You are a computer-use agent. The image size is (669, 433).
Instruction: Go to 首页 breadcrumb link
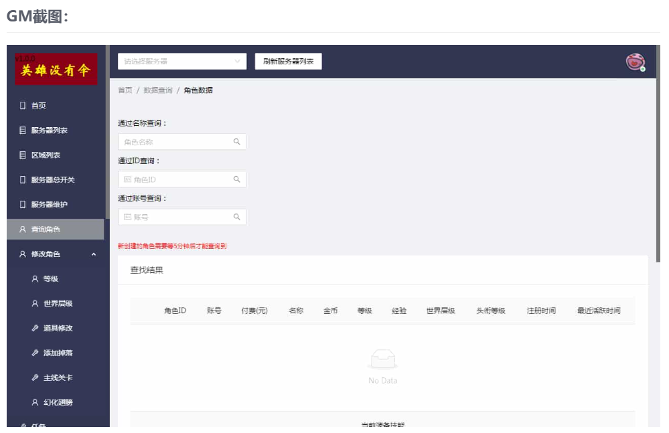125,90
